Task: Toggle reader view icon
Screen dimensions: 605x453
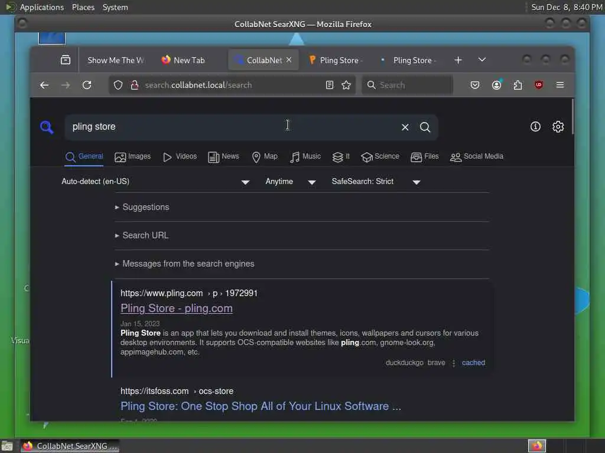Action: pyautogui.click(x=330, y=85)
